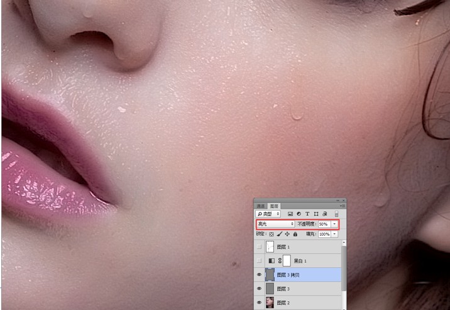Viewport: 450px width, 310px height.
Task: Select layer name 图层 3 拷贝
Action: pos(288,275)
